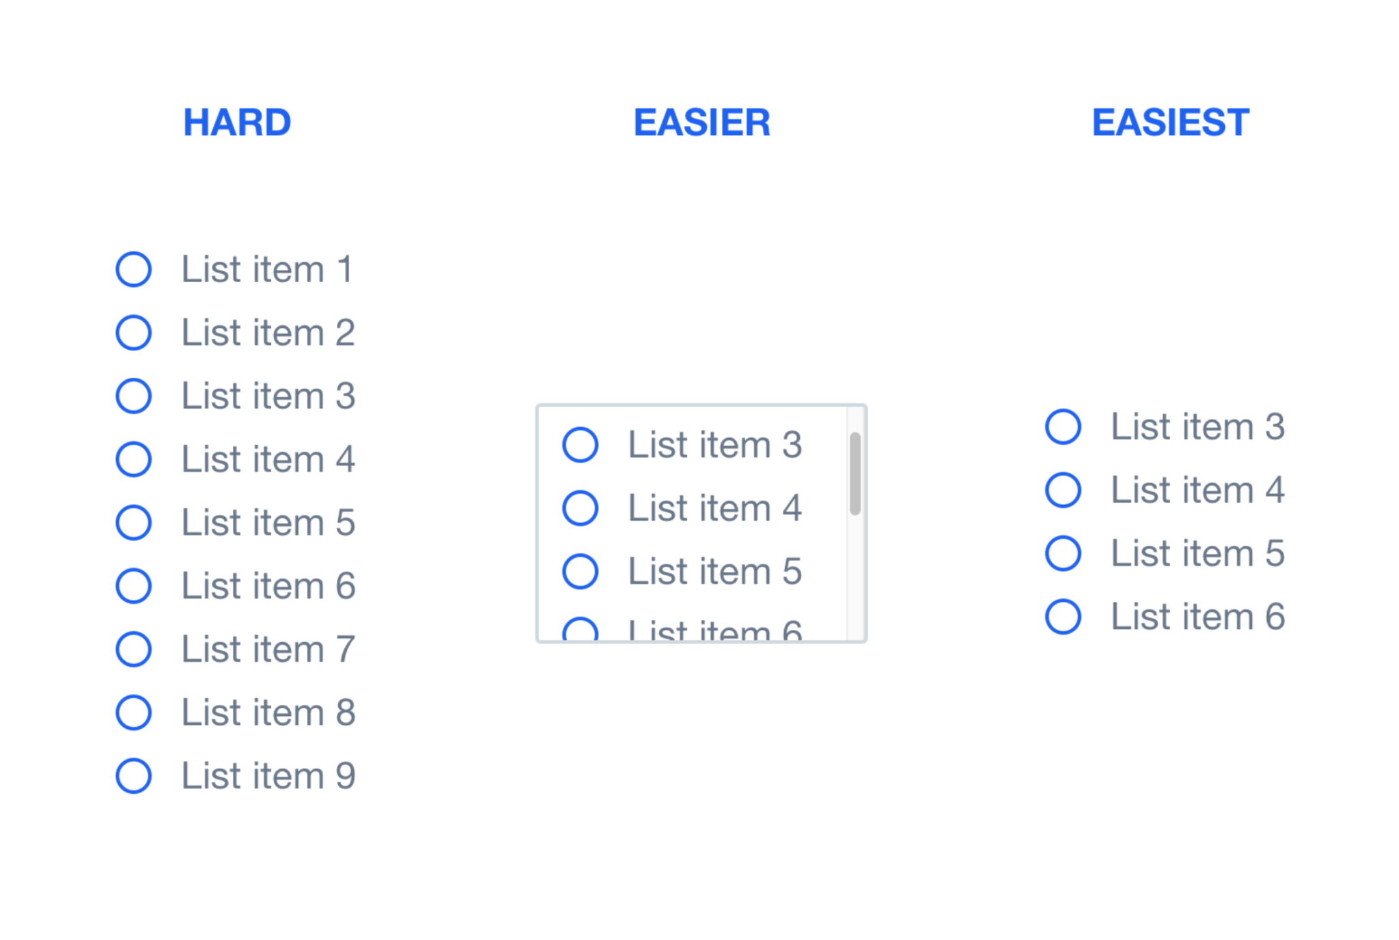Pick List item 9 radio in HARD list

[133, 776]
